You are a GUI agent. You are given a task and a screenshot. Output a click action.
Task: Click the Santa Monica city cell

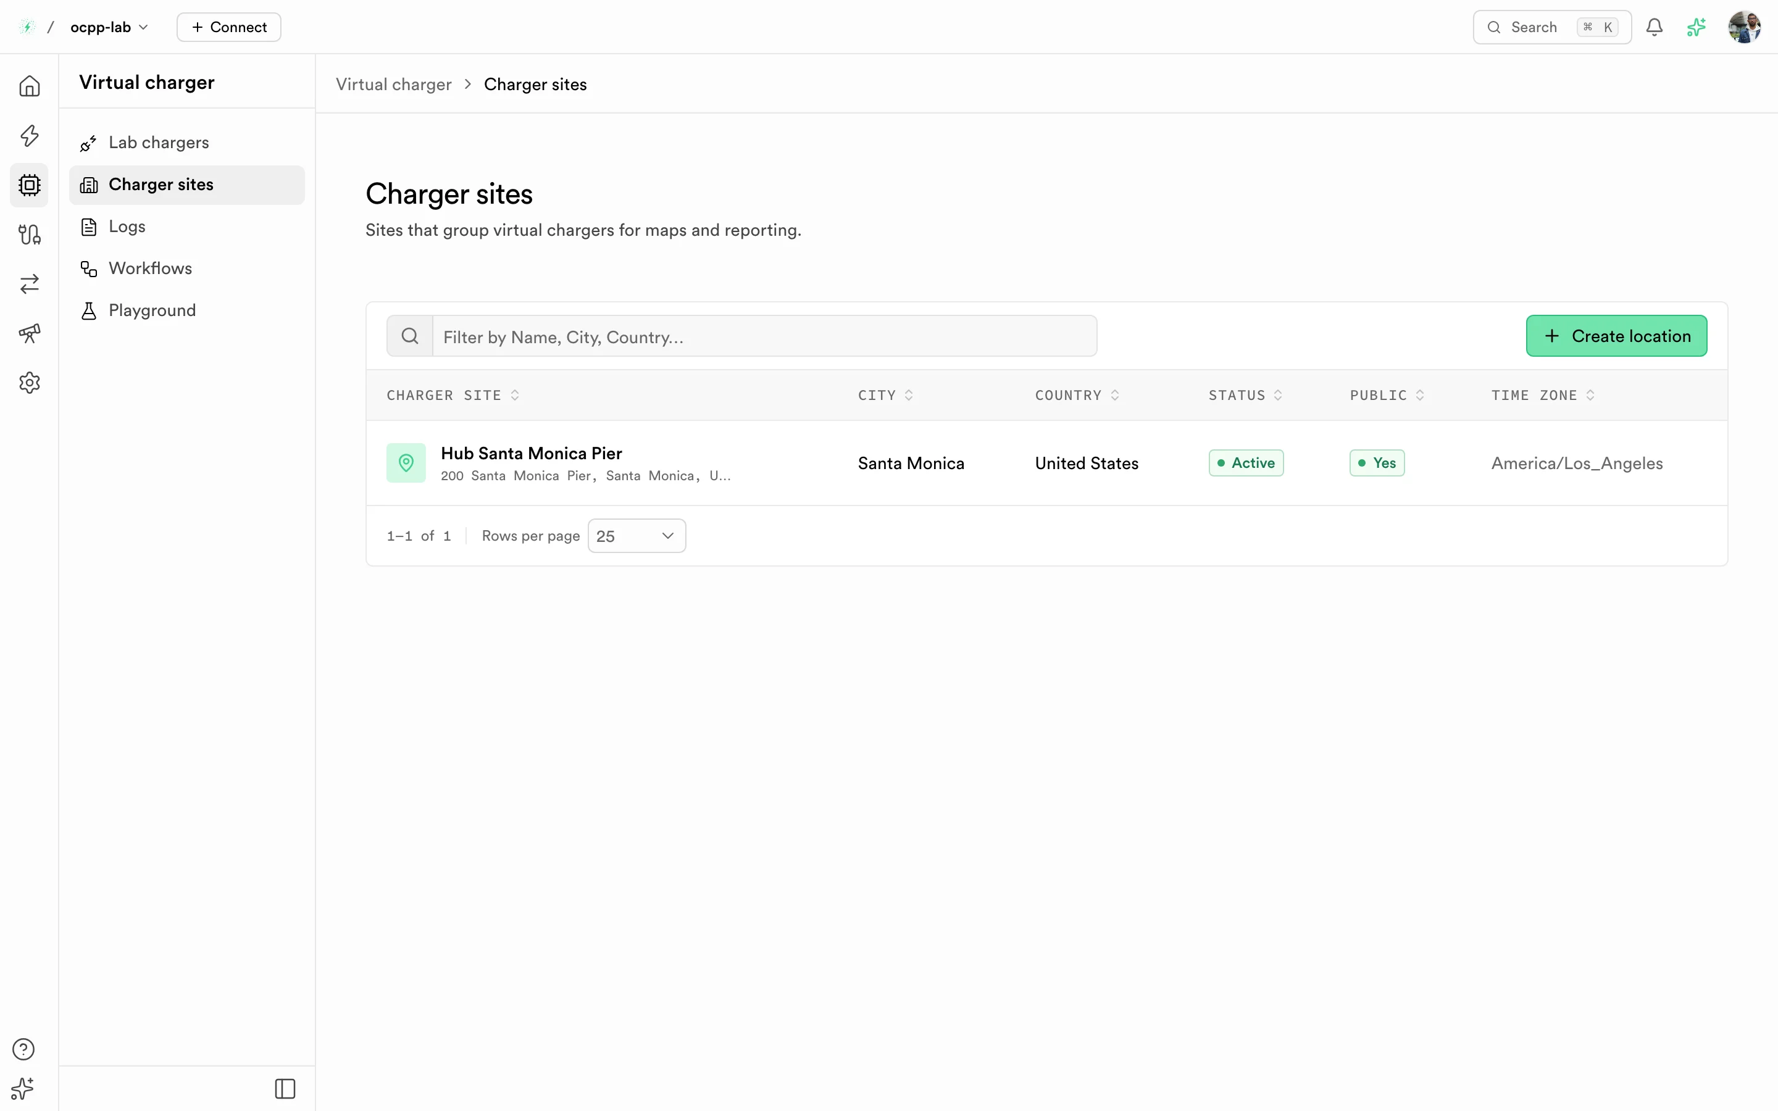pos(911,463)
